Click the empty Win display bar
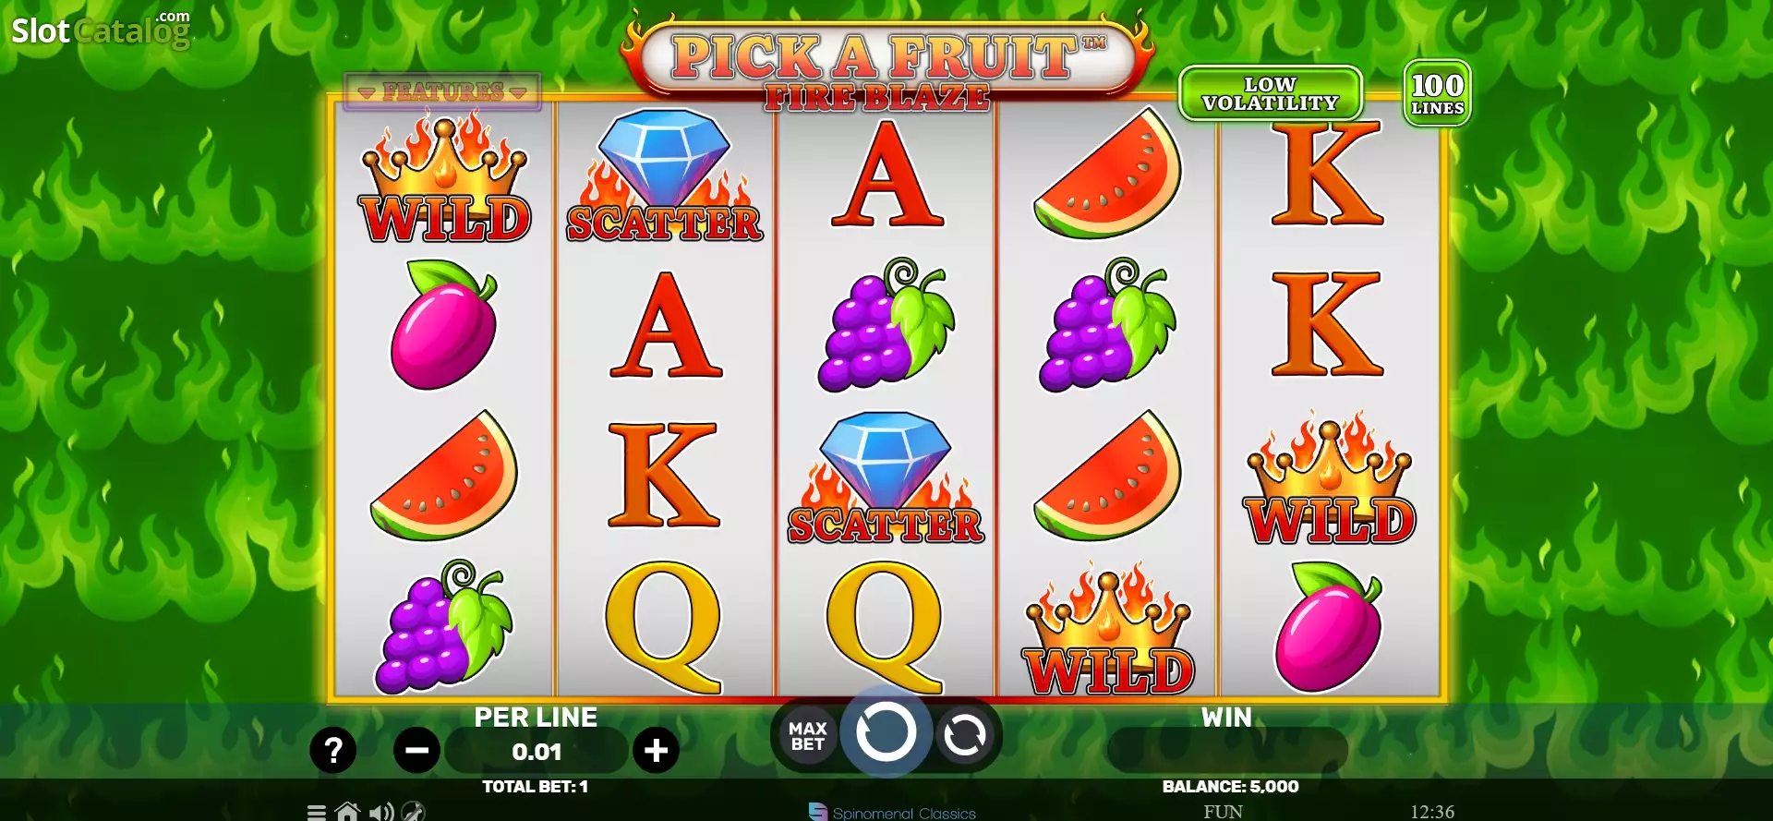This screenshot has width=1773, height=821. tap(1227, 750)
